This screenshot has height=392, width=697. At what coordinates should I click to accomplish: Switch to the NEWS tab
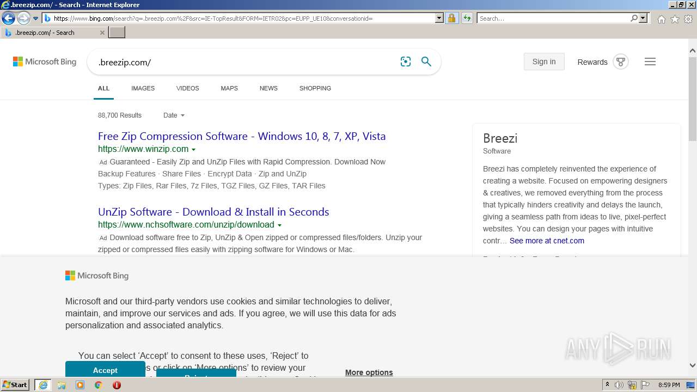click(268, 88)
